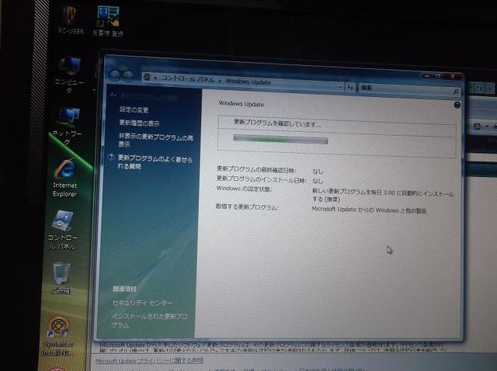The width and height of the screenshot is (497, 371).
Task: Click the Forward navigation arrow button
Action: tap(128, 76)
